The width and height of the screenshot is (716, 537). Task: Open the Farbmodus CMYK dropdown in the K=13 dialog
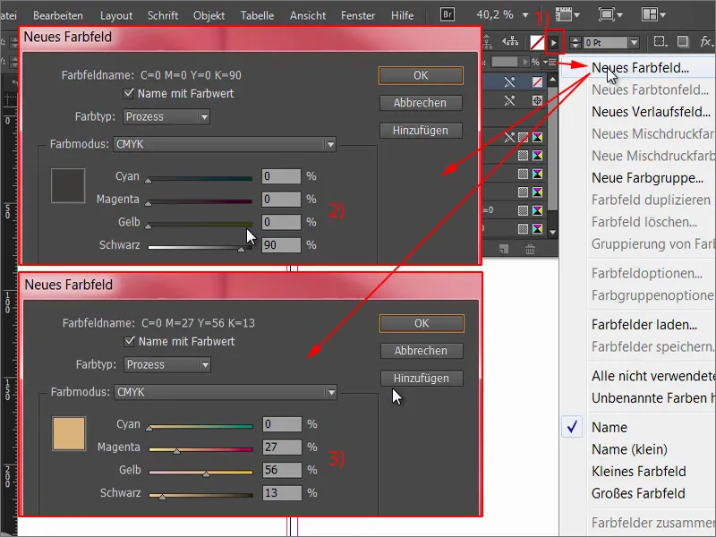point(226,392)
